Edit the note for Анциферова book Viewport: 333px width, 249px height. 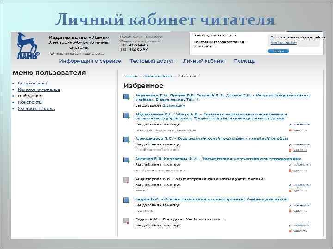click(x=299, y=185)
